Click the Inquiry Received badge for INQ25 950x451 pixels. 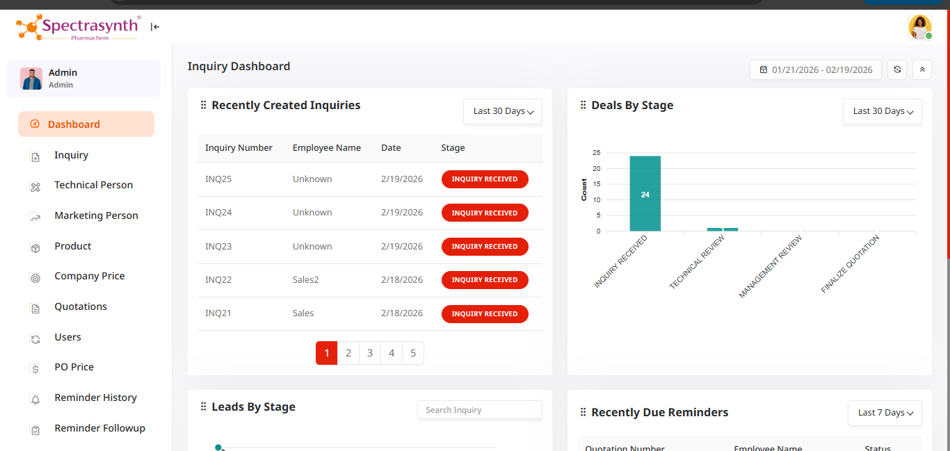pyautogui.click(x=485, y=179)
